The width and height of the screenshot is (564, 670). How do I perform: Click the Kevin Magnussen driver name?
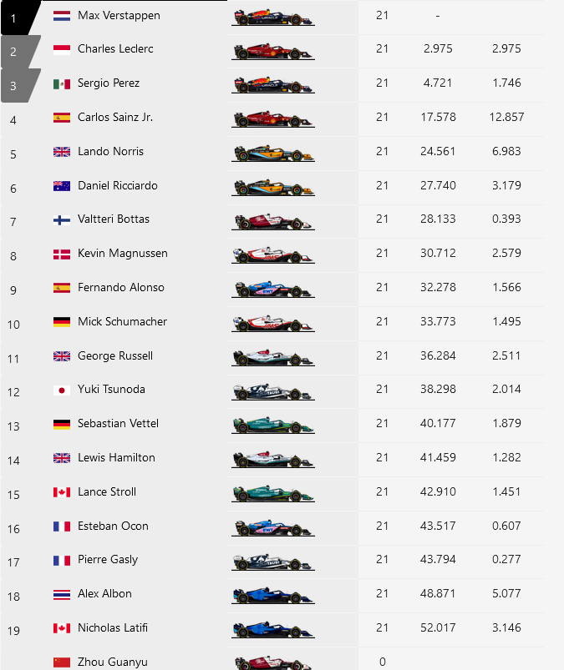(122, 254)
